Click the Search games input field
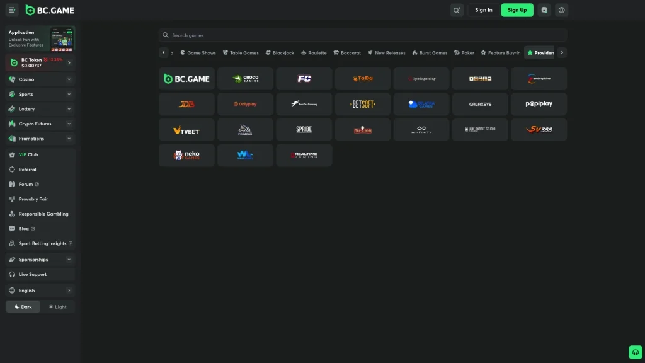This screenshot has height=363, width=645. pos(363,35)
